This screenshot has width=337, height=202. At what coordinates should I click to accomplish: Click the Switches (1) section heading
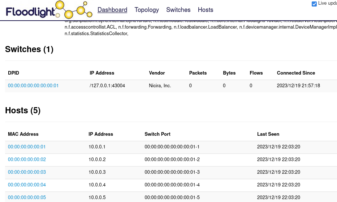coord(29,49)
